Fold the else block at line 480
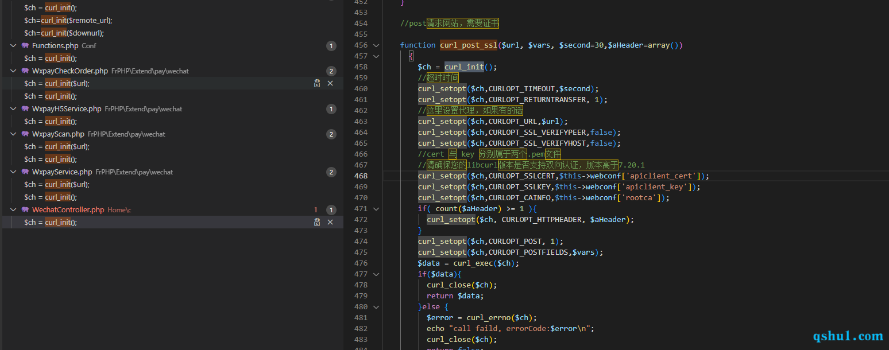 click(x=376, y=306)
